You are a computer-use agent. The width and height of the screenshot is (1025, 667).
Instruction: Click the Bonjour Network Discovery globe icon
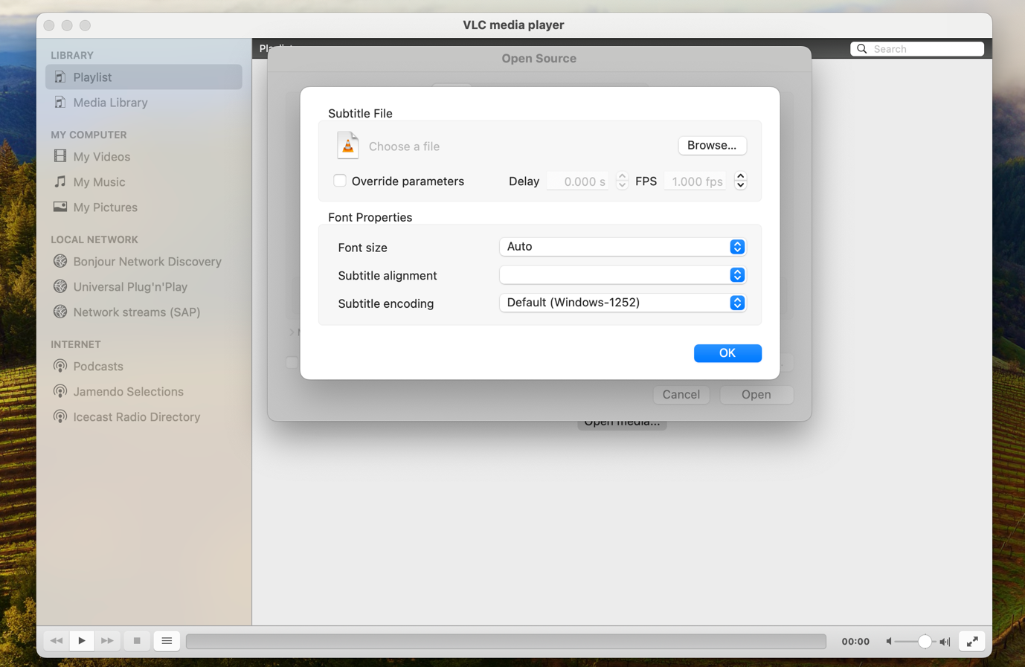point(60,262)
